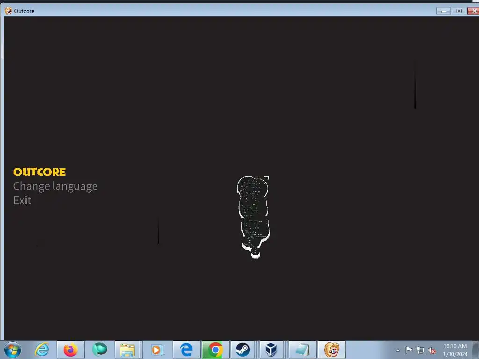The height and width of the screenshot is (359, 479).
Task: Open VirtualBox cube icon in the taskbar
Action: click(271, 350)
